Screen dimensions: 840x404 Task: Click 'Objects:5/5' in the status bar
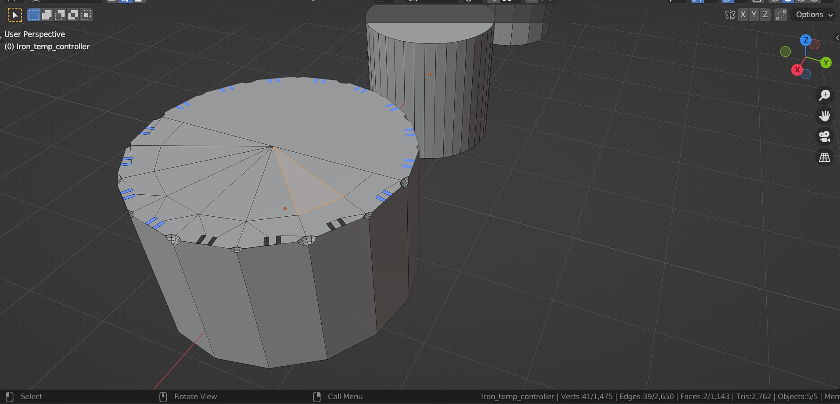798,397
